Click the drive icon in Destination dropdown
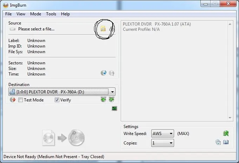This screenshot has width=239, height=163. pyautogui.click(x=12, y=92)
